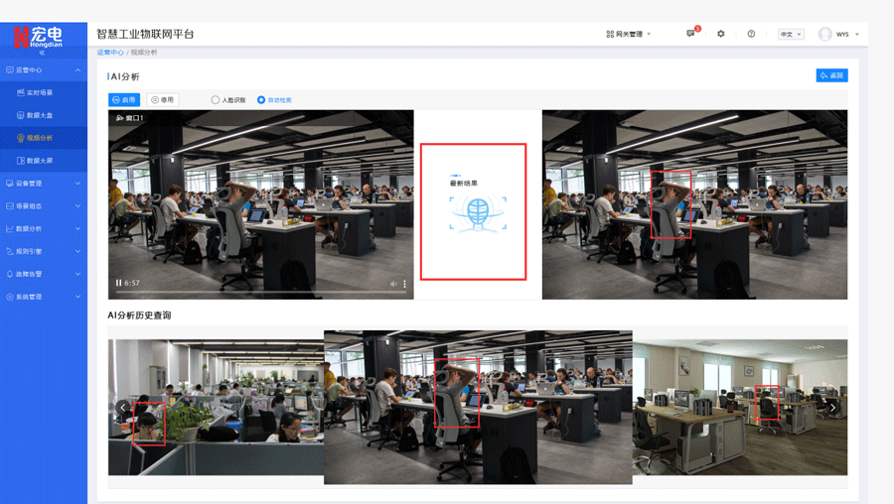Select the 自动检测 radio button
The width and height of the screenshot is (894, 504).
coord(261,100)
